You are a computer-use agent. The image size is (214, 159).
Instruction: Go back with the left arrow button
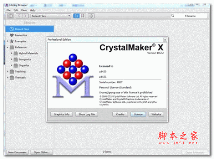pos(19,16)
